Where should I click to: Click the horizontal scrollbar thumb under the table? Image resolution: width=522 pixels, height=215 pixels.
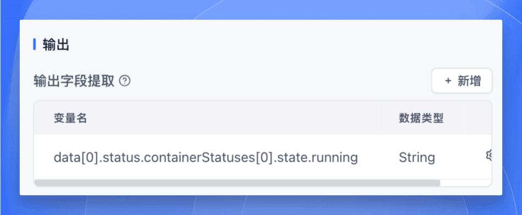238,183
